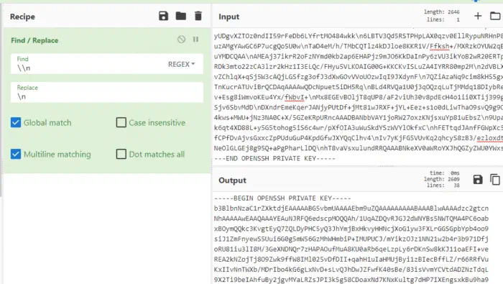Enable Case insensitive option

tap(121, 122)
